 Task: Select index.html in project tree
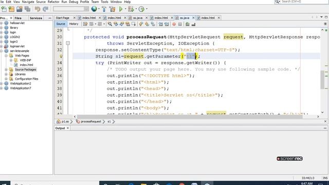pos(26,65)
